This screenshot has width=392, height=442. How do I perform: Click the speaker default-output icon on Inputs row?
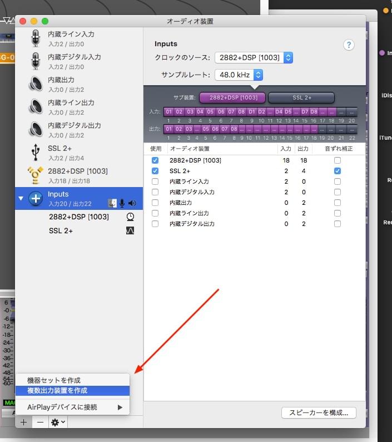pyautogui.click(x=132, y=203)
